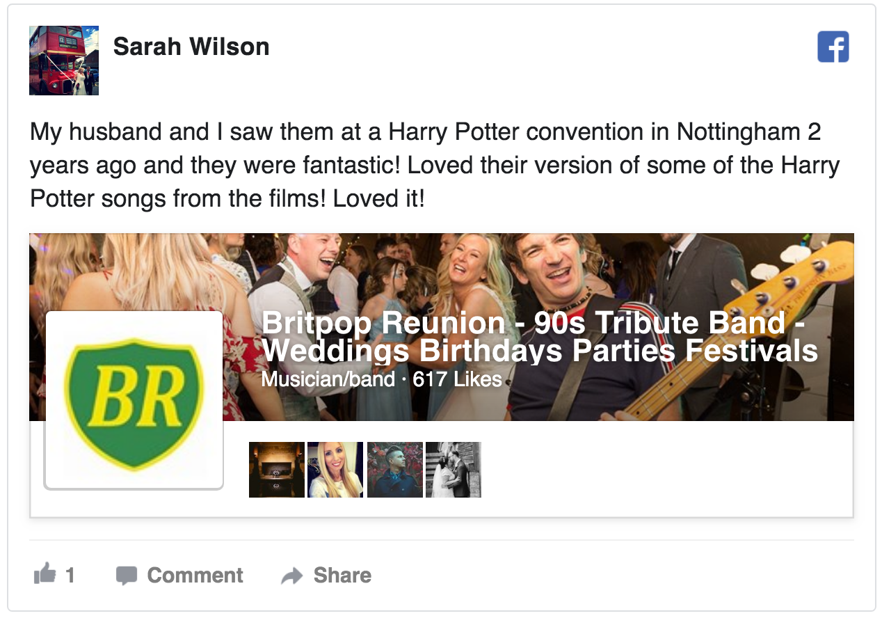
Task: Select the dark fireplace thumbnail photo
Action: click(x=277, y=470)
